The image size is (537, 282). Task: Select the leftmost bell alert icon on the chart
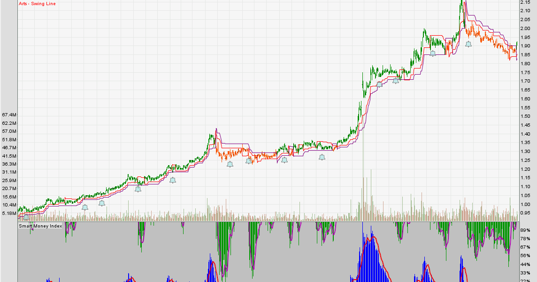coord(85,206)
